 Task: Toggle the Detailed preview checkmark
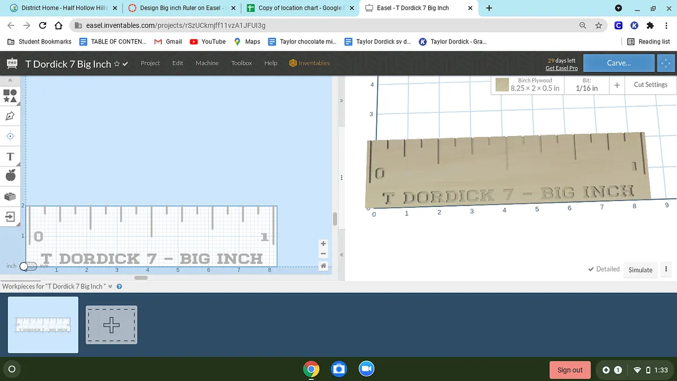[x=604, y=269]
